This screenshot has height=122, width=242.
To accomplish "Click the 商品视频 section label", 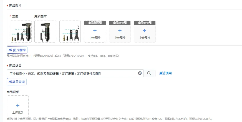I will pyautogui.click(x=13, y=92).
